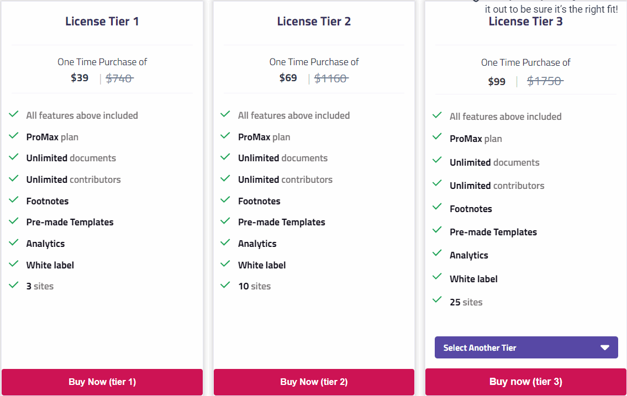Click checkmark beside Tier 1 Unlimited documents

(x=14, y=157)
